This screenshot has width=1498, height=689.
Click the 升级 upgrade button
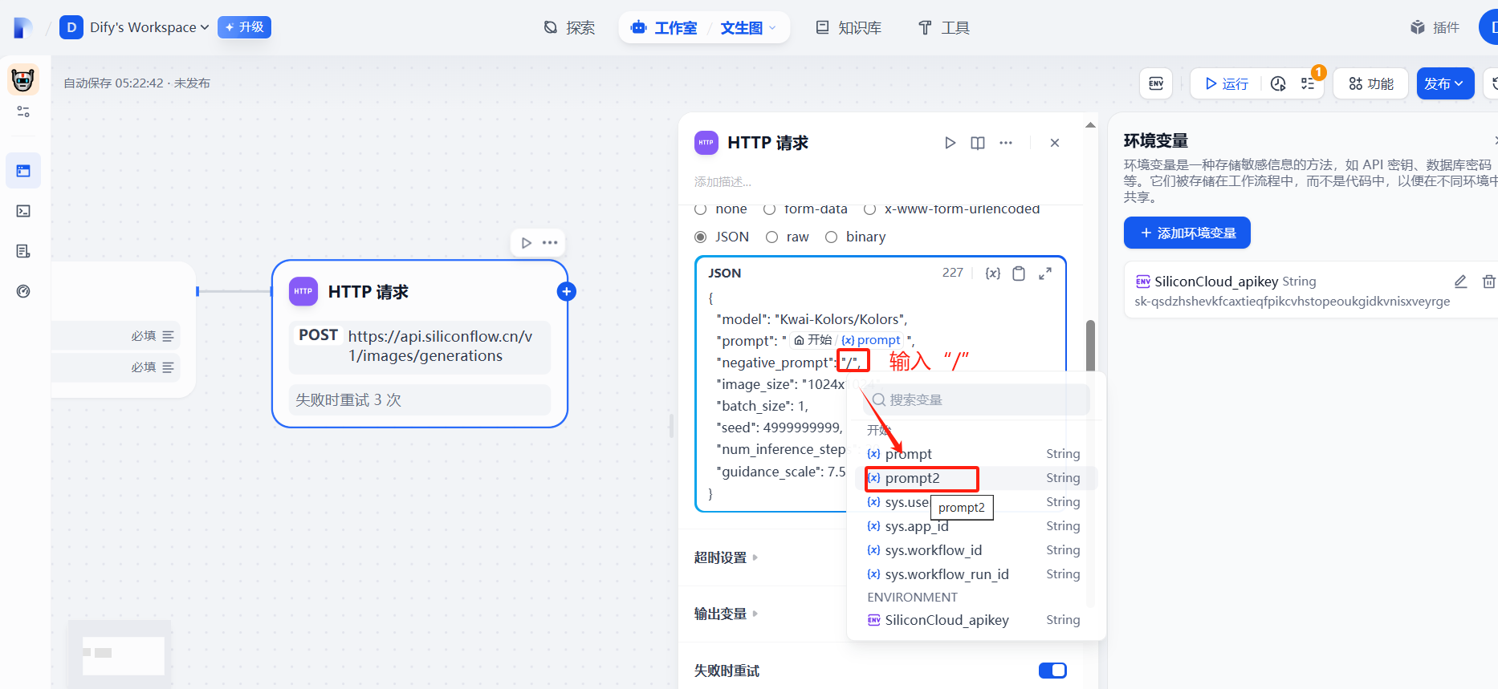point(244,27)
